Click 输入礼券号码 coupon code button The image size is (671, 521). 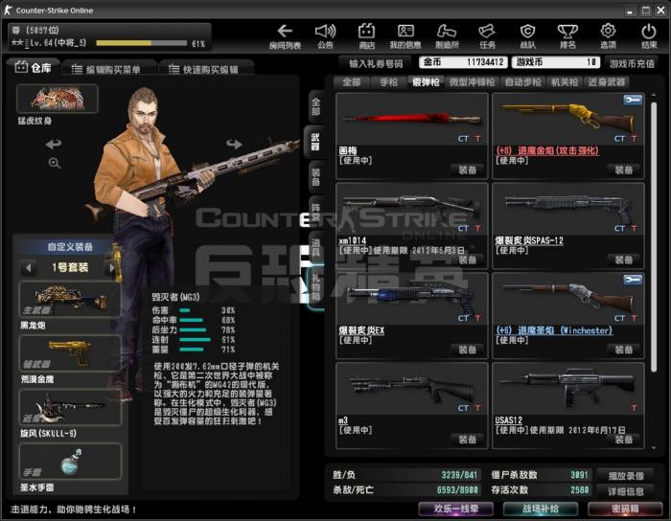coord(376,63)
